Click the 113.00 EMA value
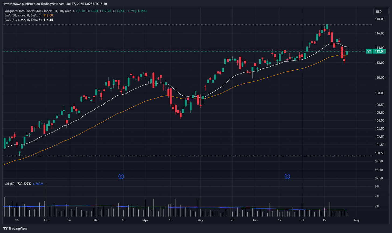 [x=48, y=15]
